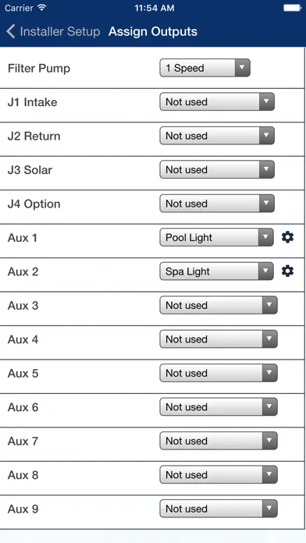This screenshot has height=543, width=306.
Task: Open the Aux 2 gear settings icon
Action: point(287,271)
